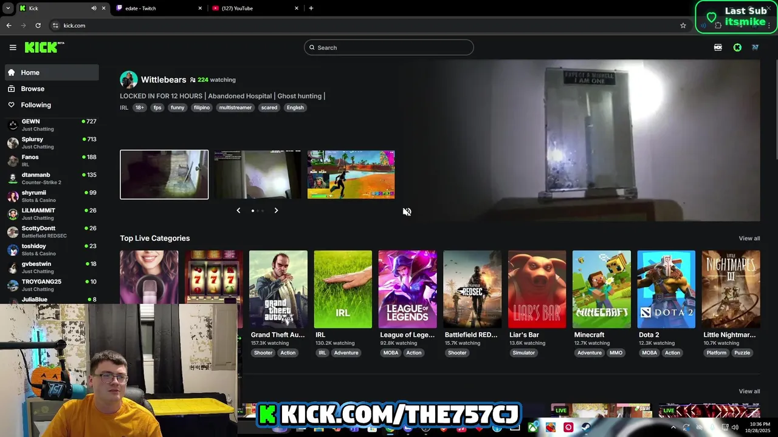This screenshot has height=437, width=778.
Task: Click MMO tag under Minecraft
Action: [616, 353]
